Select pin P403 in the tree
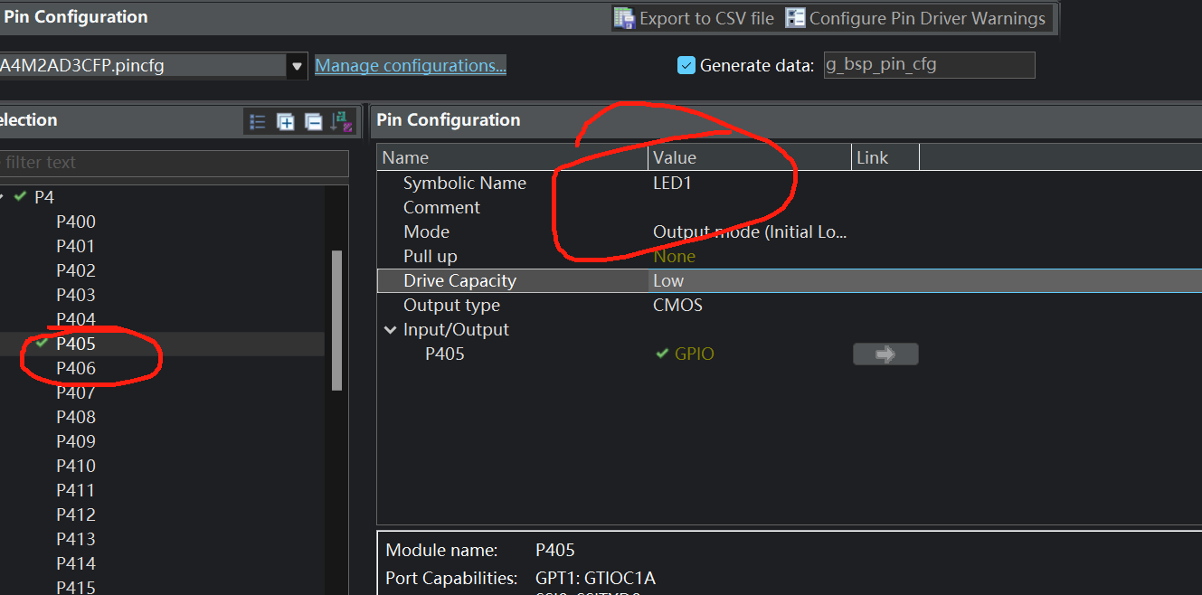Viewport: 1202px width, 595px height. [76, 295]
